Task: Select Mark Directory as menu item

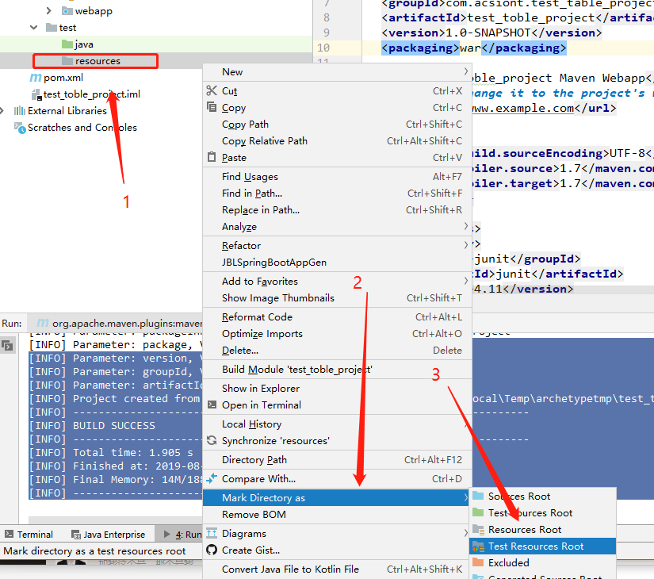Action: click(337, 497)
